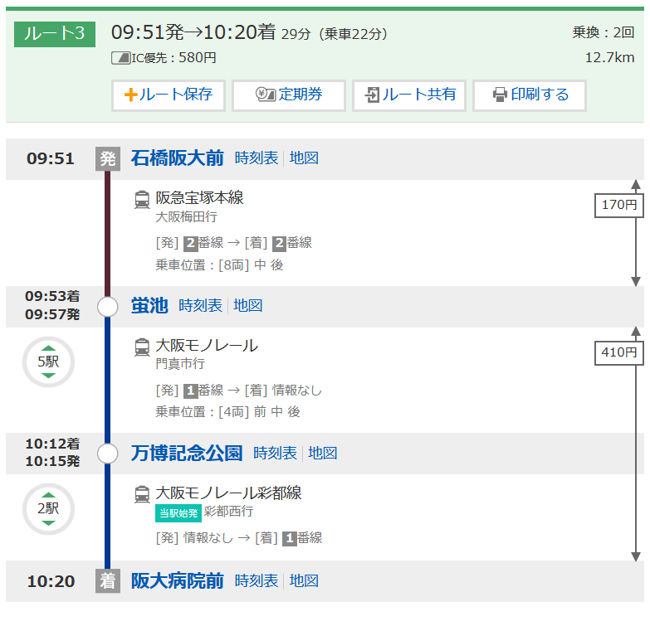650x631 pixels.
Task: Click the train icon beside 大阪モノレール彩都線
Action: pyautogui.click(x=142, y=494)
